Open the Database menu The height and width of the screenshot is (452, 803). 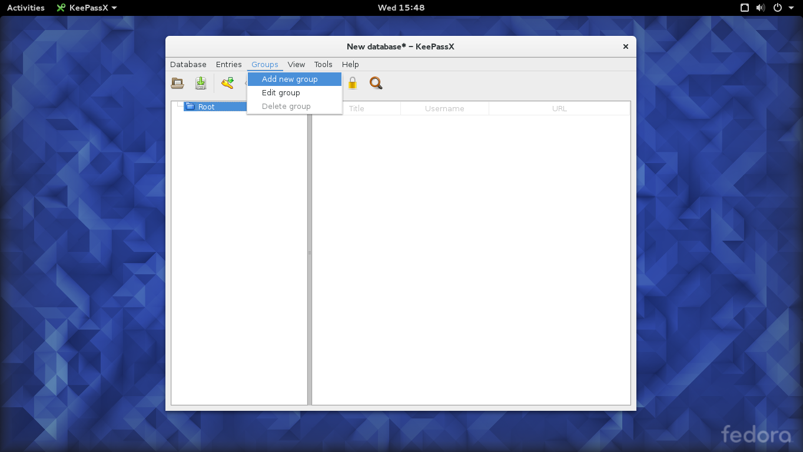pyautogui.click(x=188, y=64)
